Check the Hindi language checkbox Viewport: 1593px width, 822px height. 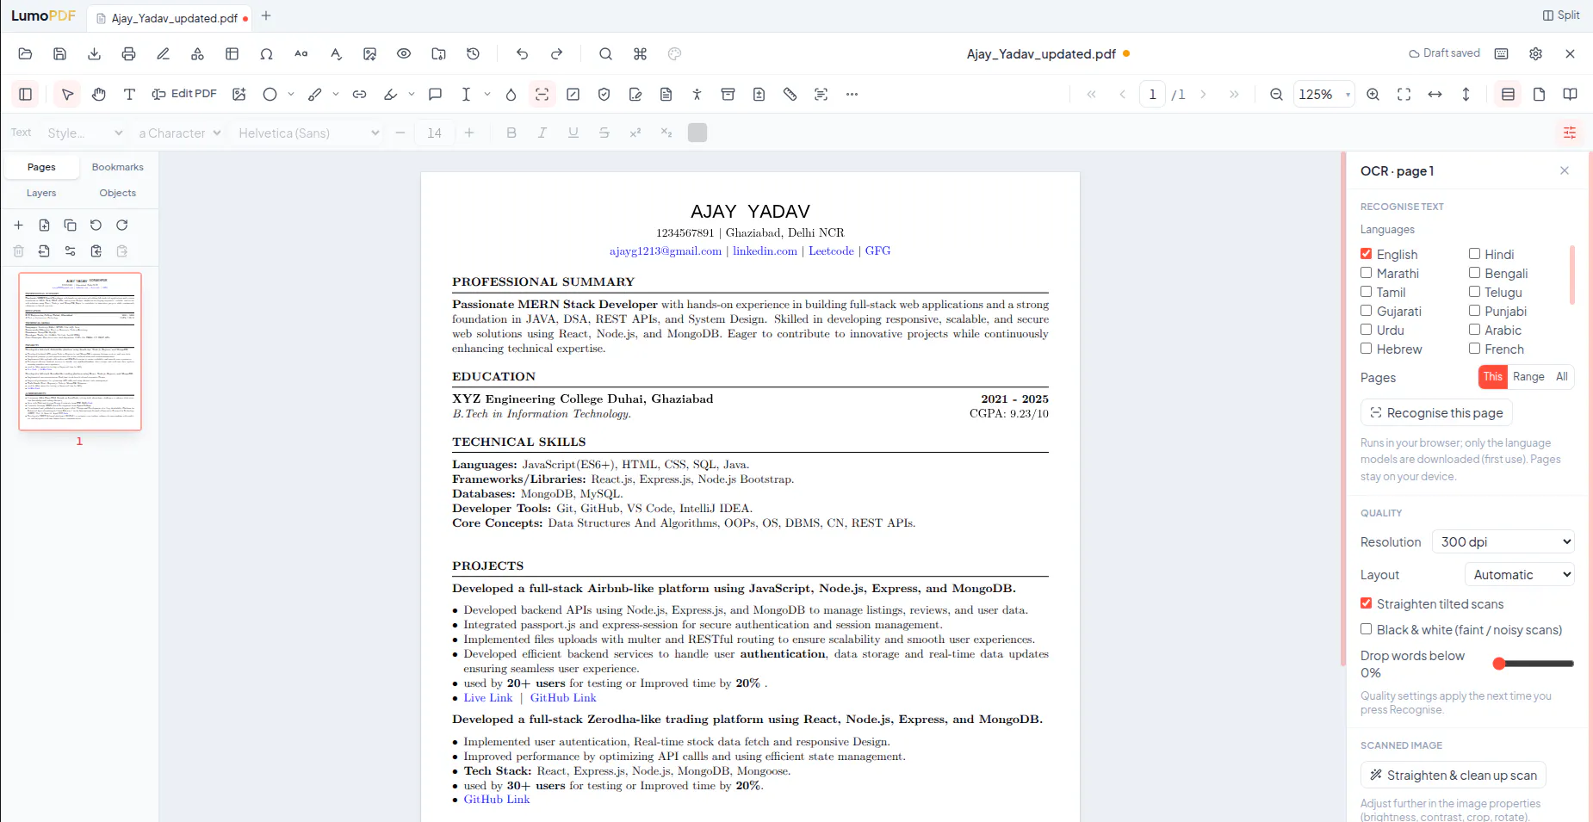click(1475, 254)
